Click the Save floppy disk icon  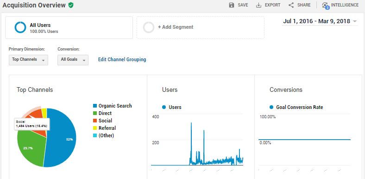(x=232, y=5)
